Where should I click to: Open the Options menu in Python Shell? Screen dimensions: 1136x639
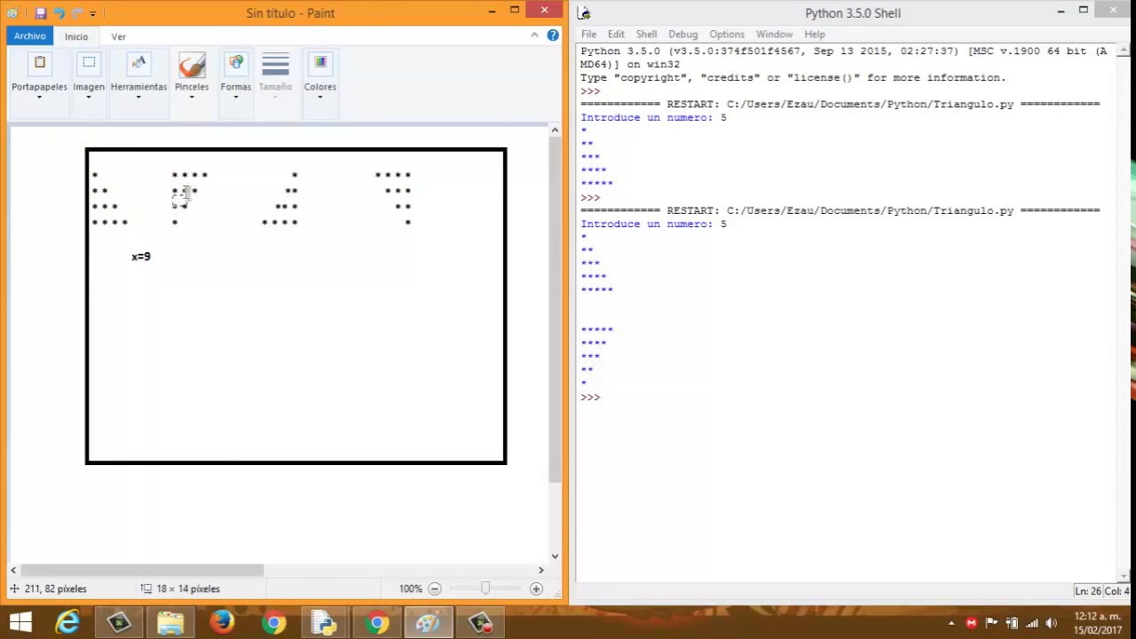click(727, 34)
